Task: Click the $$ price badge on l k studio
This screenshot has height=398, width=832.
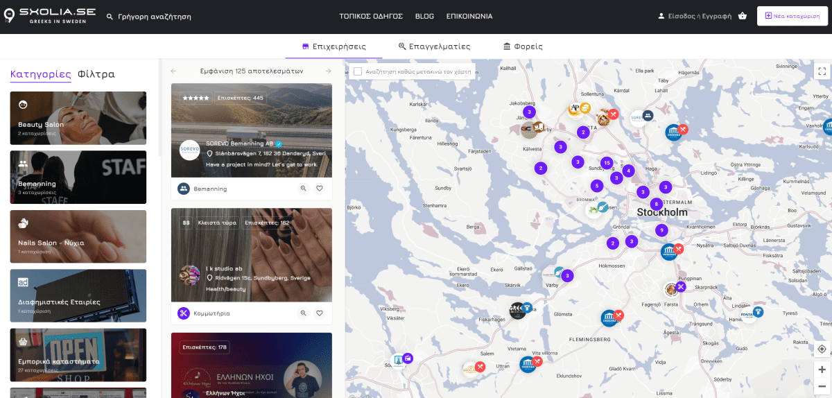Action: (x=186, y=223)
